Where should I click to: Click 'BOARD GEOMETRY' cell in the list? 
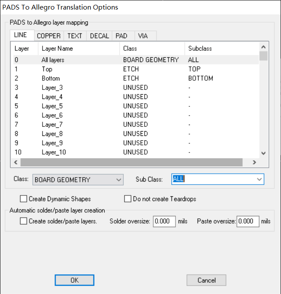151,60
